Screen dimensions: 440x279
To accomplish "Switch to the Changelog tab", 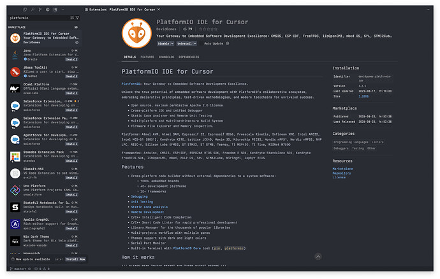I will (166, 57).
